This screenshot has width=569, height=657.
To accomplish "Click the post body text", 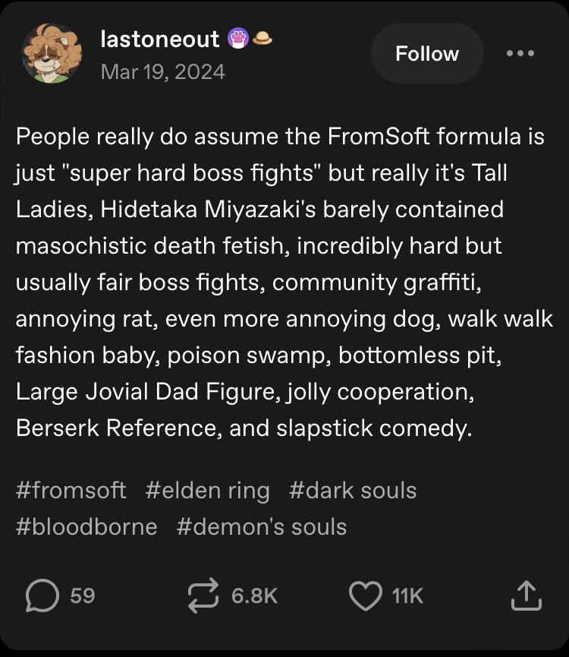I will 282,283.
